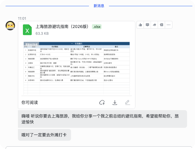Focus the message input box at bottom
Screen dimensions: 195x149
tap(99, 148)
